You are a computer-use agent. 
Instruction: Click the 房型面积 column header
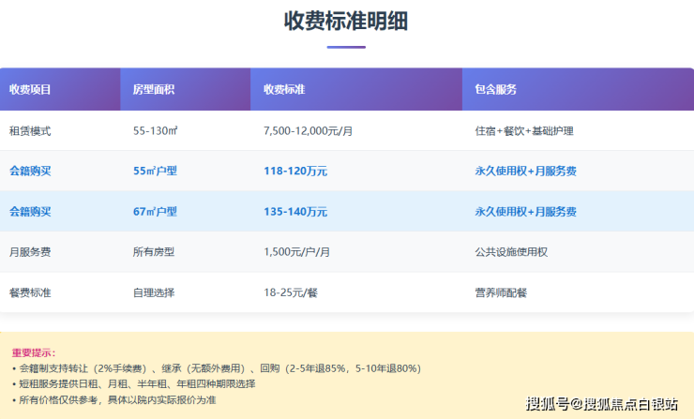coord(154,90)
